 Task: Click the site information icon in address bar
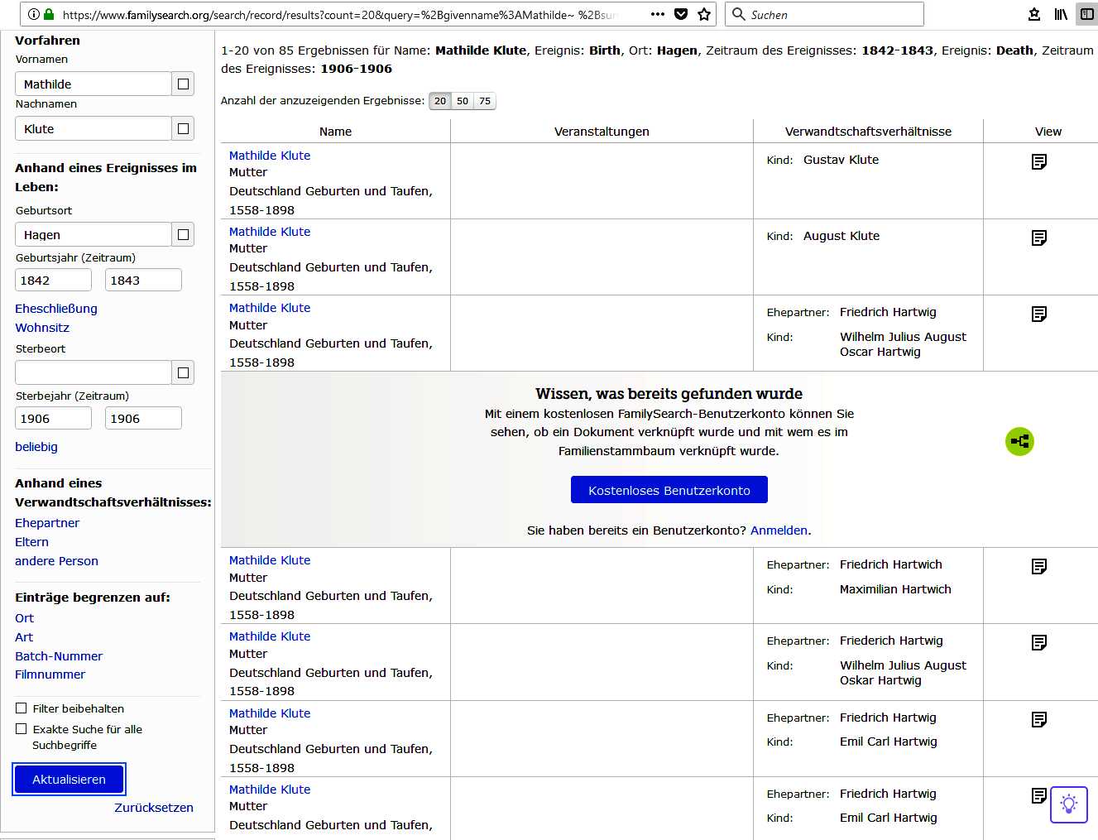(34, 14)
